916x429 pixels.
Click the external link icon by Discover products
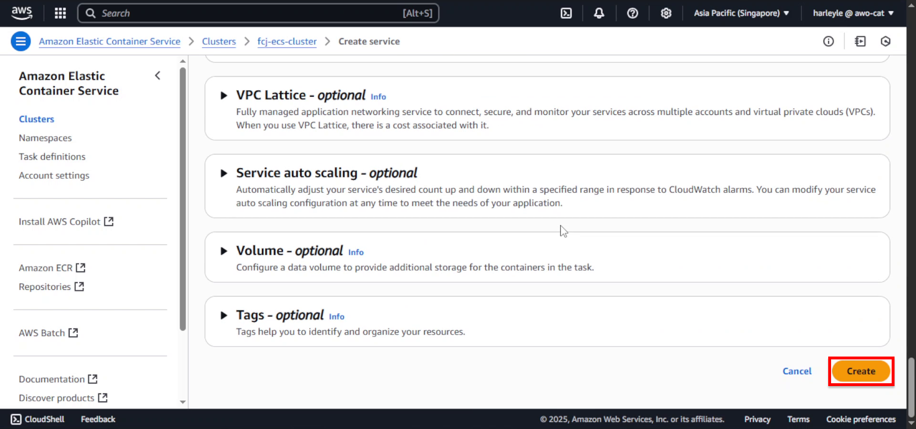(x=103, y=397)
